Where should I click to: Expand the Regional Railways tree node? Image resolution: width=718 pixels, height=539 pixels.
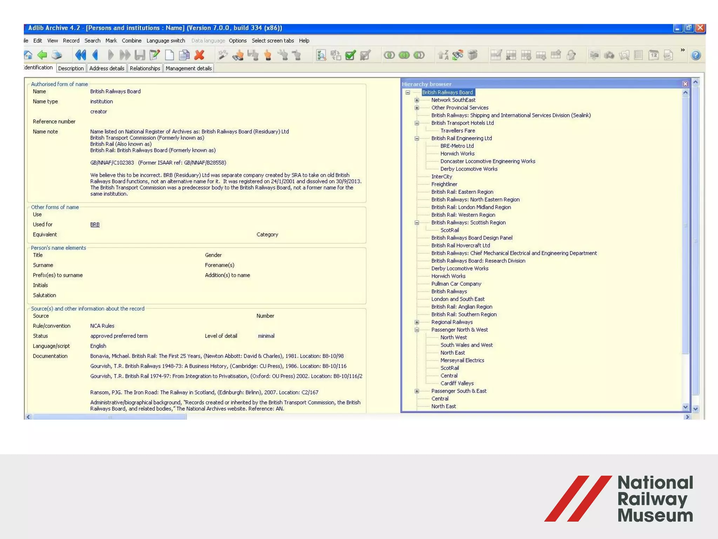coord(417,322)
